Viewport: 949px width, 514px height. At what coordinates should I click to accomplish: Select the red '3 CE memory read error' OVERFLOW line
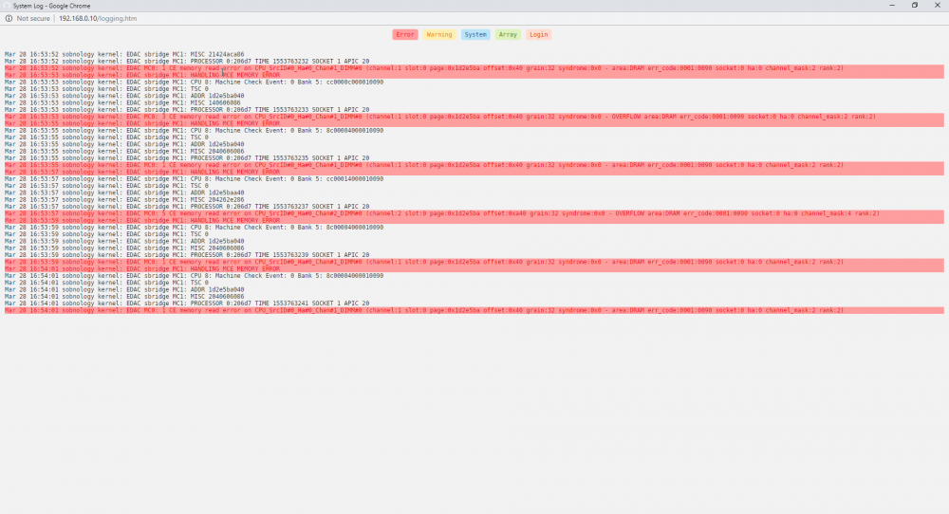pyautogui.click(x=474, y=117)
